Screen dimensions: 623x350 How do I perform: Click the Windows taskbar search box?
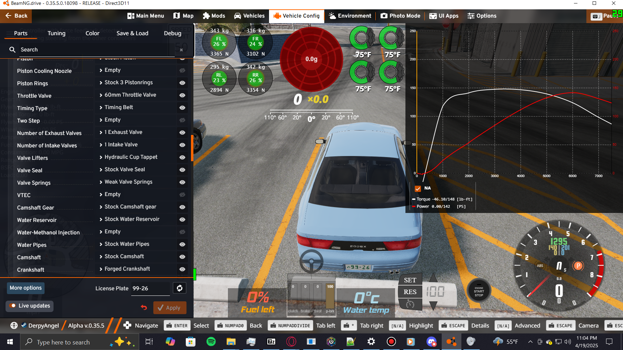click(79, 342)
